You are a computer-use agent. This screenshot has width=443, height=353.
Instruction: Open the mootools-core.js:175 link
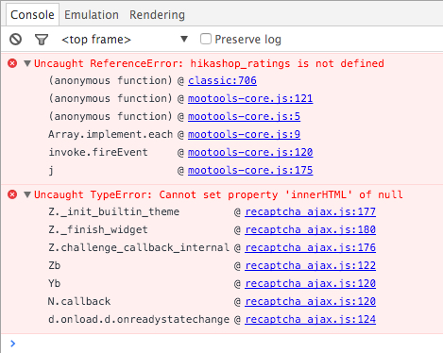tap(250, 170)
